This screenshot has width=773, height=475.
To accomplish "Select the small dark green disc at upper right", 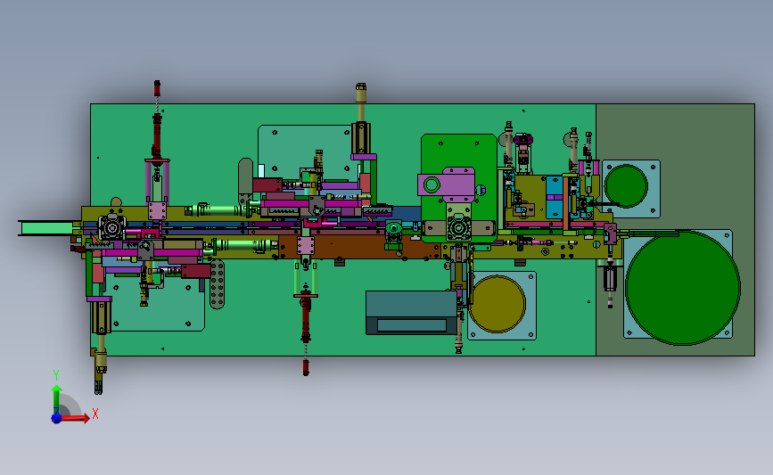I will click(x=626, y=186).
